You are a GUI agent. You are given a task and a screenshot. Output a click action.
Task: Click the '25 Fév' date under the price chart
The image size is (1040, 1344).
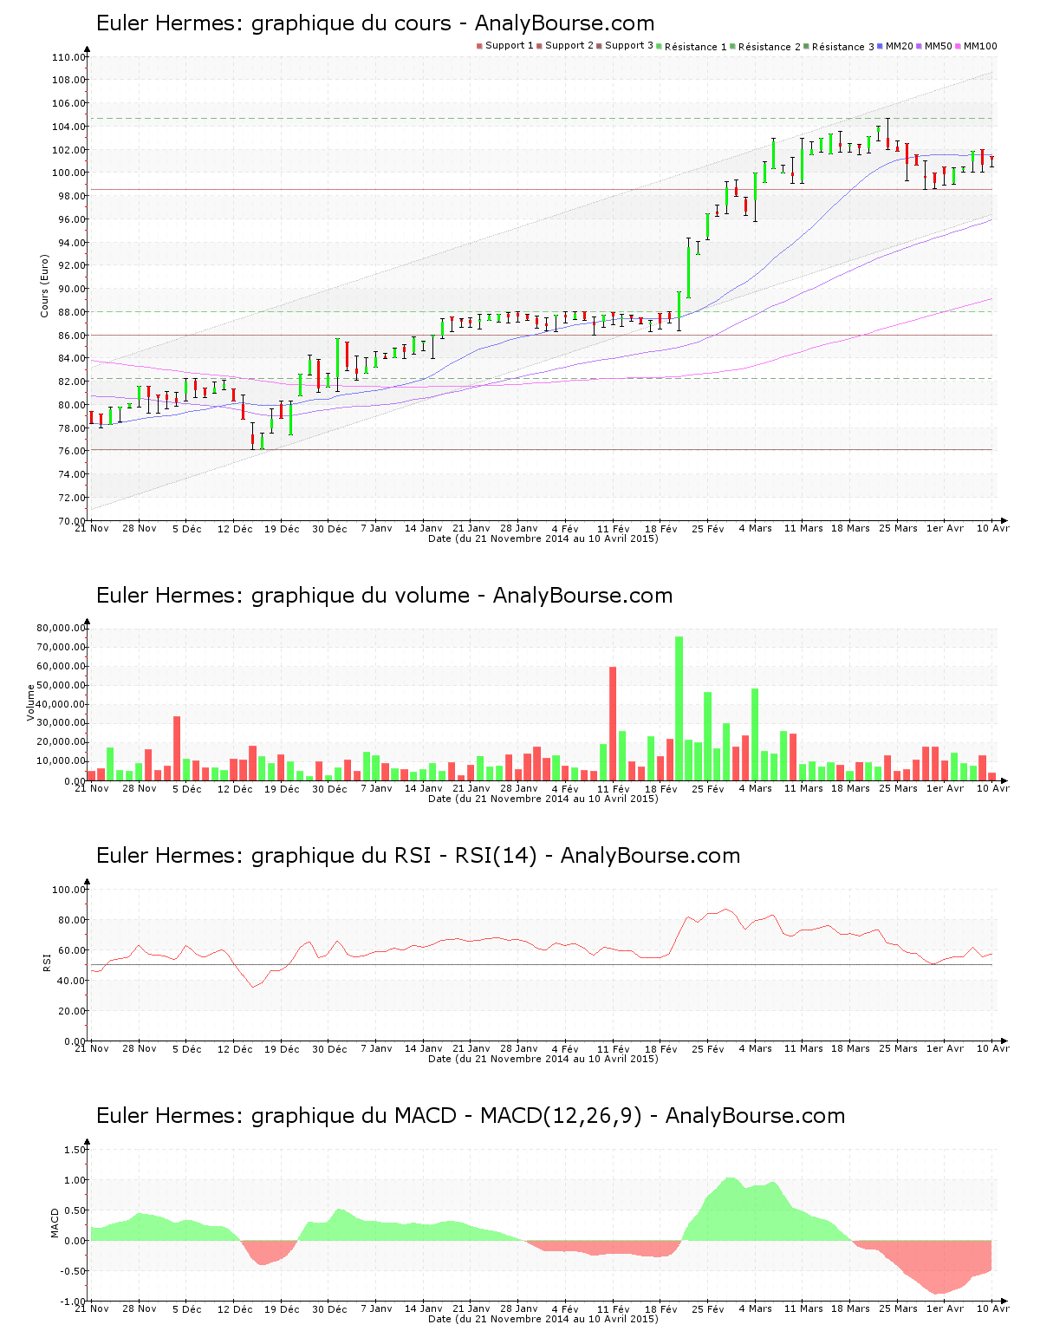(x=708, y=529)
